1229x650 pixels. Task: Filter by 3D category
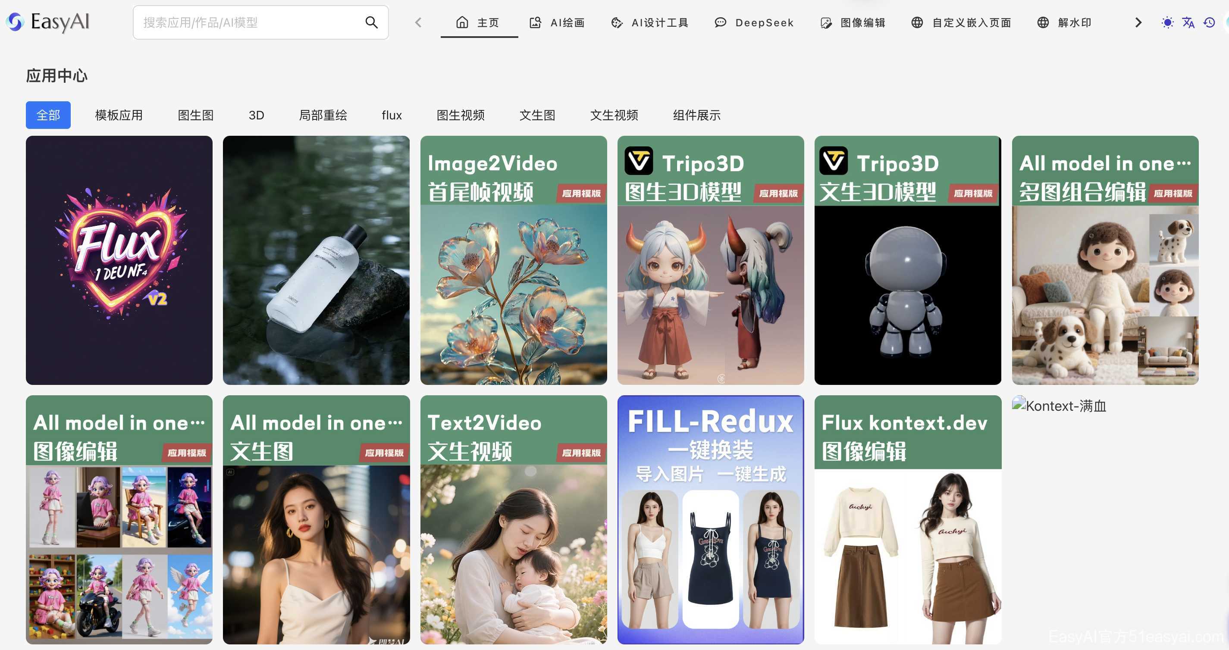[256, 115]
